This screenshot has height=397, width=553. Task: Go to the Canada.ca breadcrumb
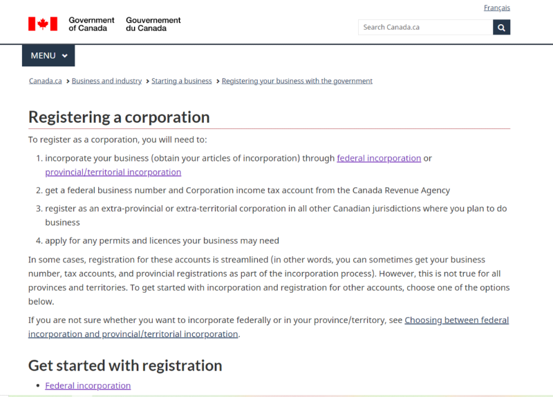[45, 81]
